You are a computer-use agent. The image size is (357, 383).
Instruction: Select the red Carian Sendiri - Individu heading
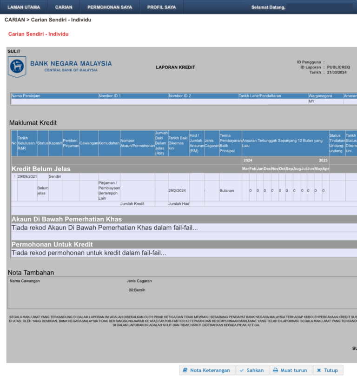coord(38,34)
